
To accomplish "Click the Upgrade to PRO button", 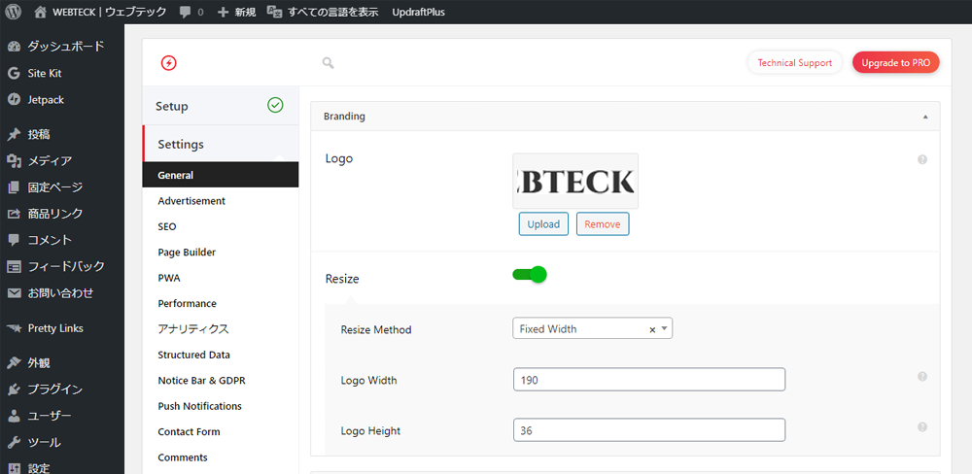I will coord(896,62).
